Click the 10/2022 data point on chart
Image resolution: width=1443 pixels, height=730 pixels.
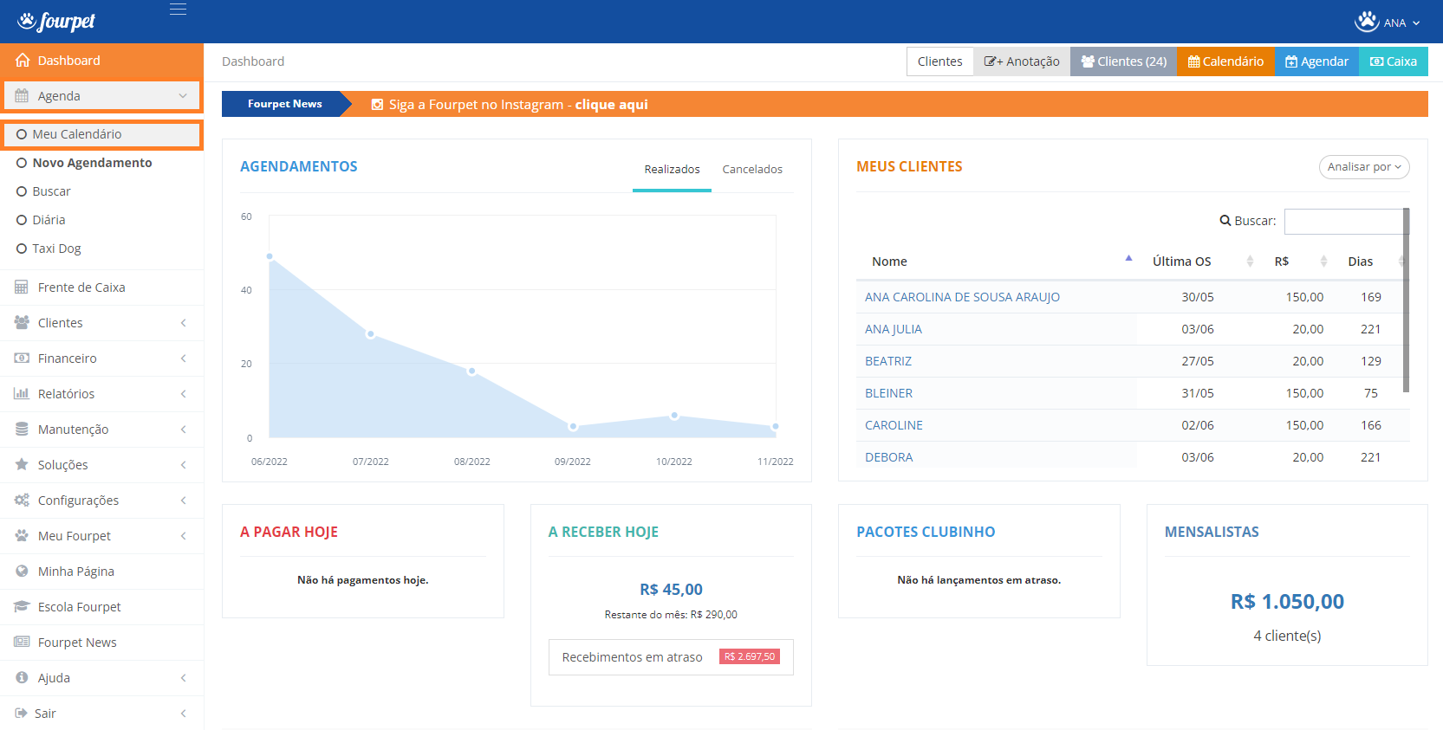(x=674, y=416)
